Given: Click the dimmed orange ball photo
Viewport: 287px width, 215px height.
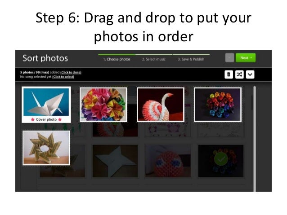Looking at the screenshot, I should (x=168, y=161).
